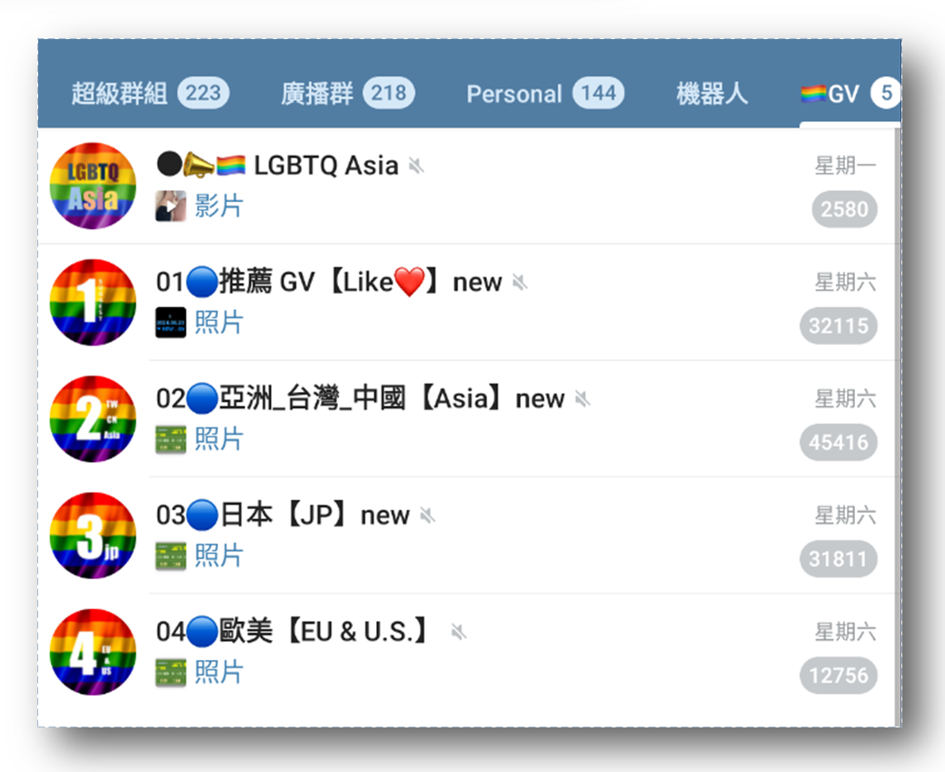Viewport: 945px width, 772px height.
Task: Click the rainbow number 2 avatar
Action: (93, 418)
